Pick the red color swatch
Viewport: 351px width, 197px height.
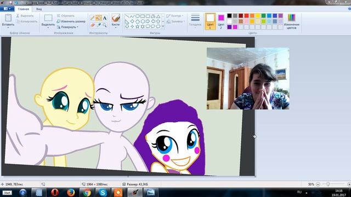pyautogui.click(x=246, y=15)
